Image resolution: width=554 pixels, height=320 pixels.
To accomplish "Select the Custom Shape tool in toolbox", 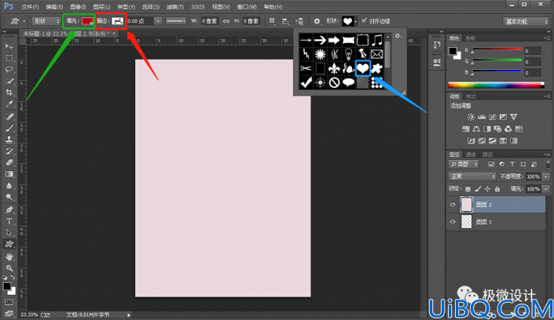I will coord(9,244).
